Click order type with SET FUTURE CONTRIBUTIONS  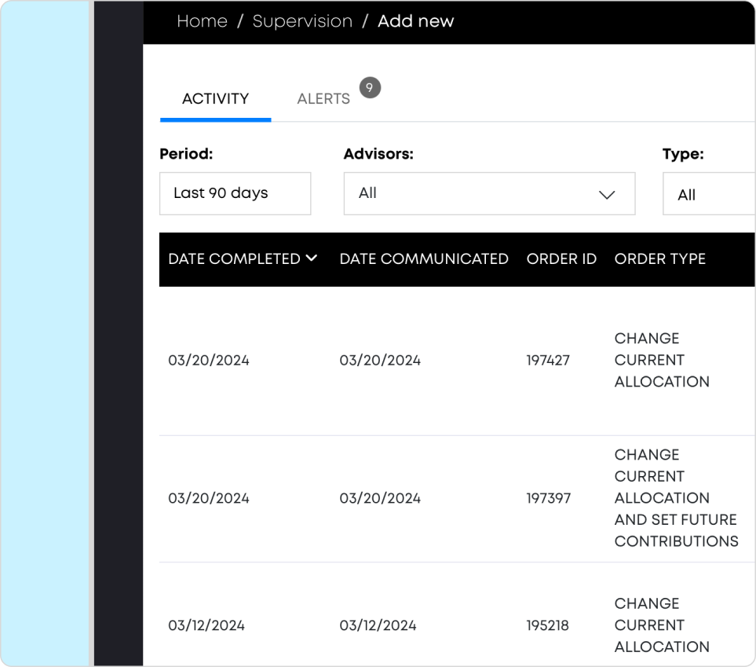[676, 498]
